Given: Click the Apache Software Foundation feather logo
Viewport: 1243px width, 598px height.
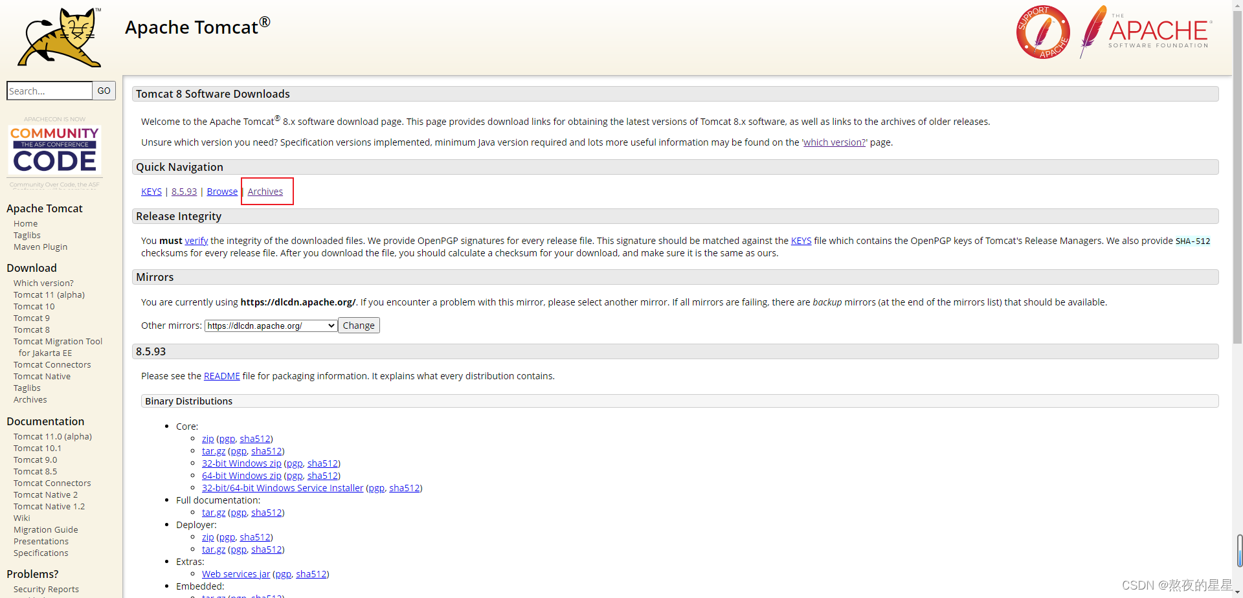Looking at the screenshot, I should click(x=1146, y=32).
